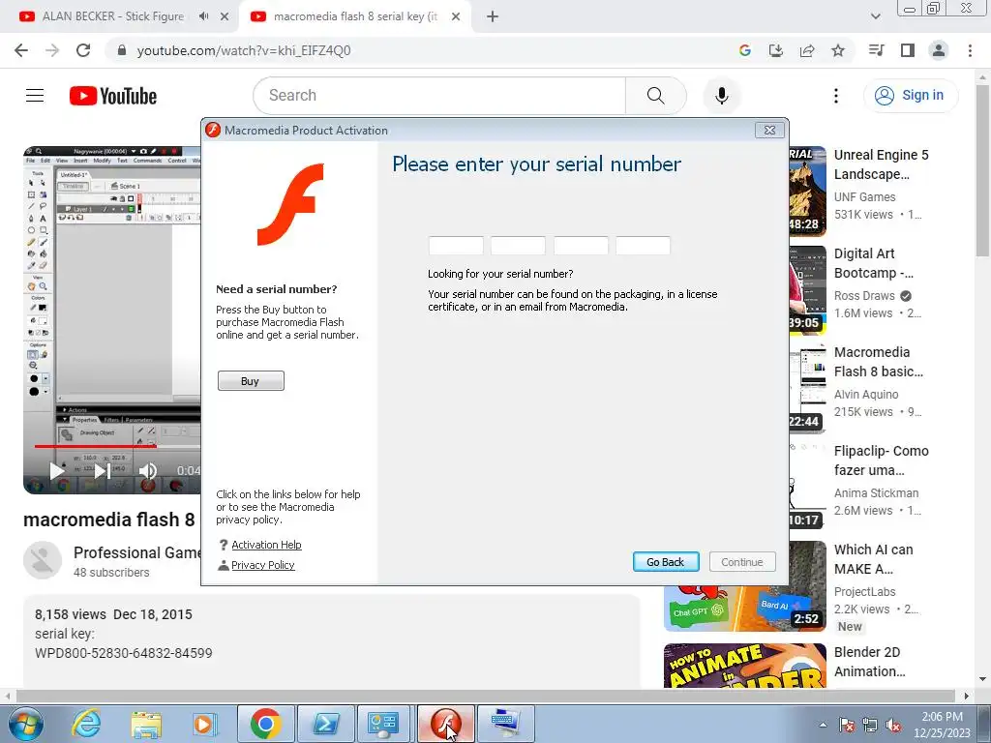Click the YouTube logo
This screenshot has height=743, width=991.
tap(113, 96)
